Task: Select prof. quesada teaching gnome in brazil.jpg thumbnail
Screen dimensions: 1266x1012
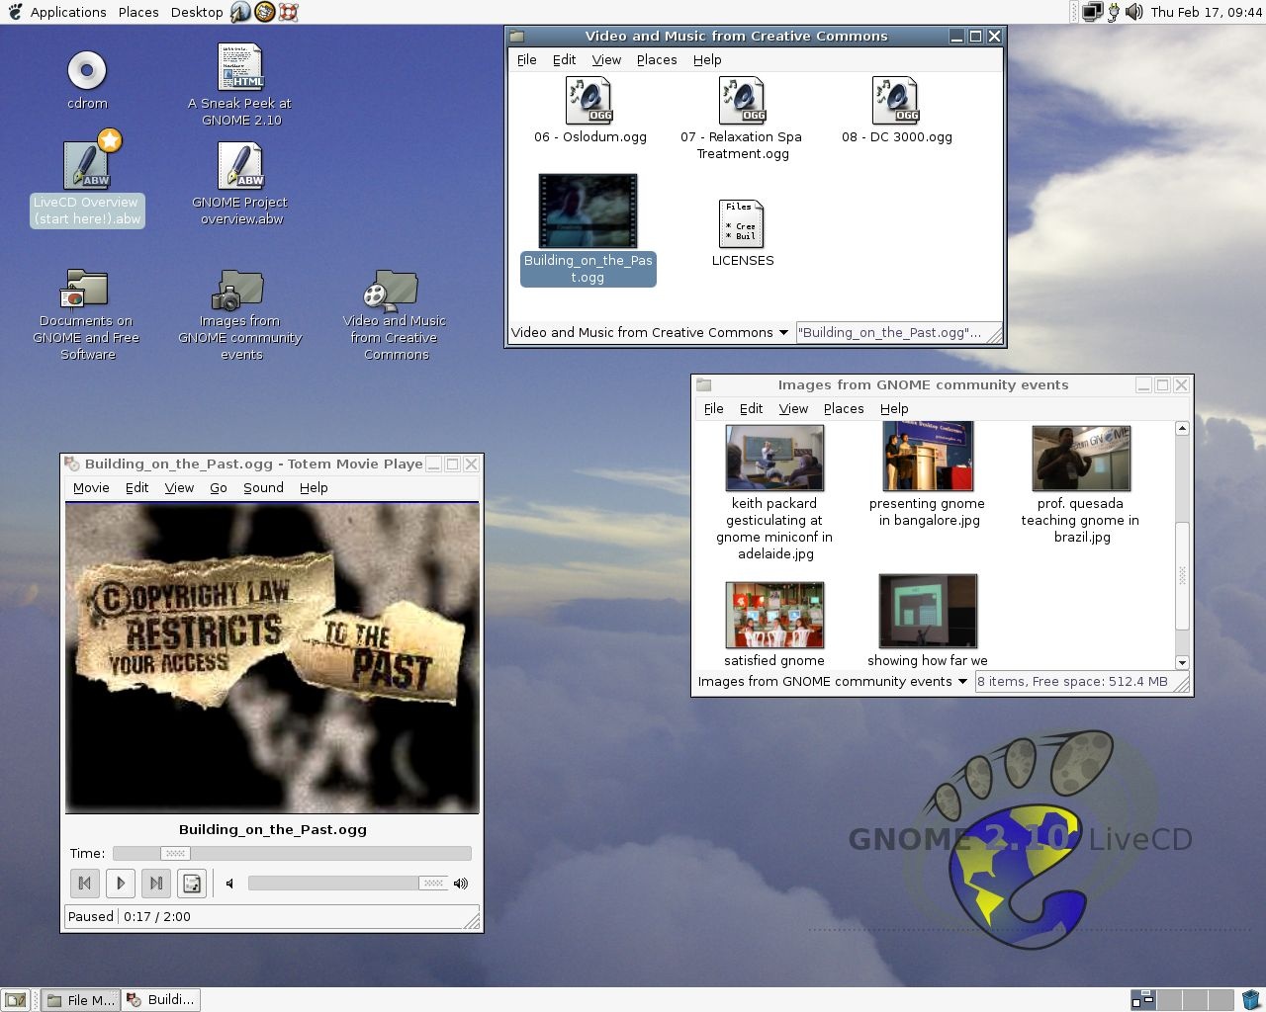Action: click(1081, 458)
